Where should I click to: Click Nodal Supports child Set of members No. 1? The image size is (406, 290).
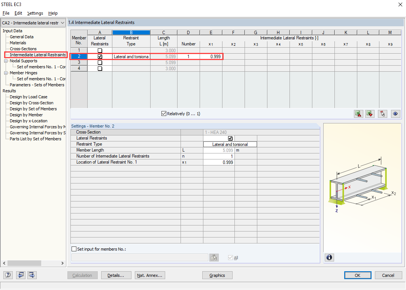tap(41, 67)
